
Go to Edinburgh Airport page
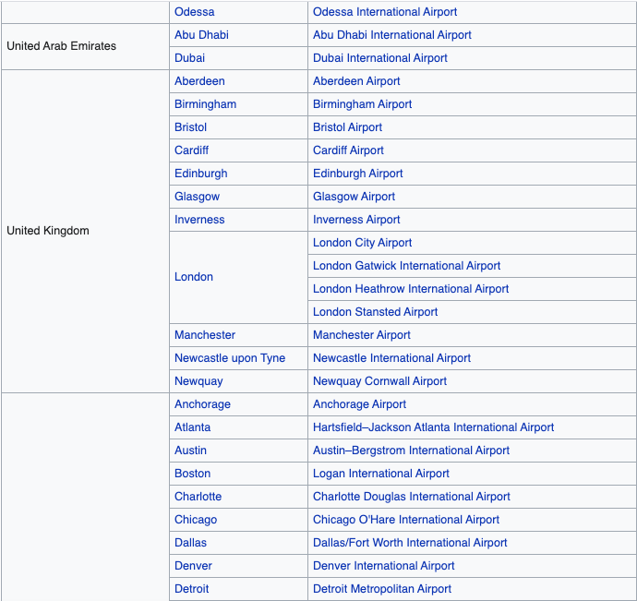[357, 174]
